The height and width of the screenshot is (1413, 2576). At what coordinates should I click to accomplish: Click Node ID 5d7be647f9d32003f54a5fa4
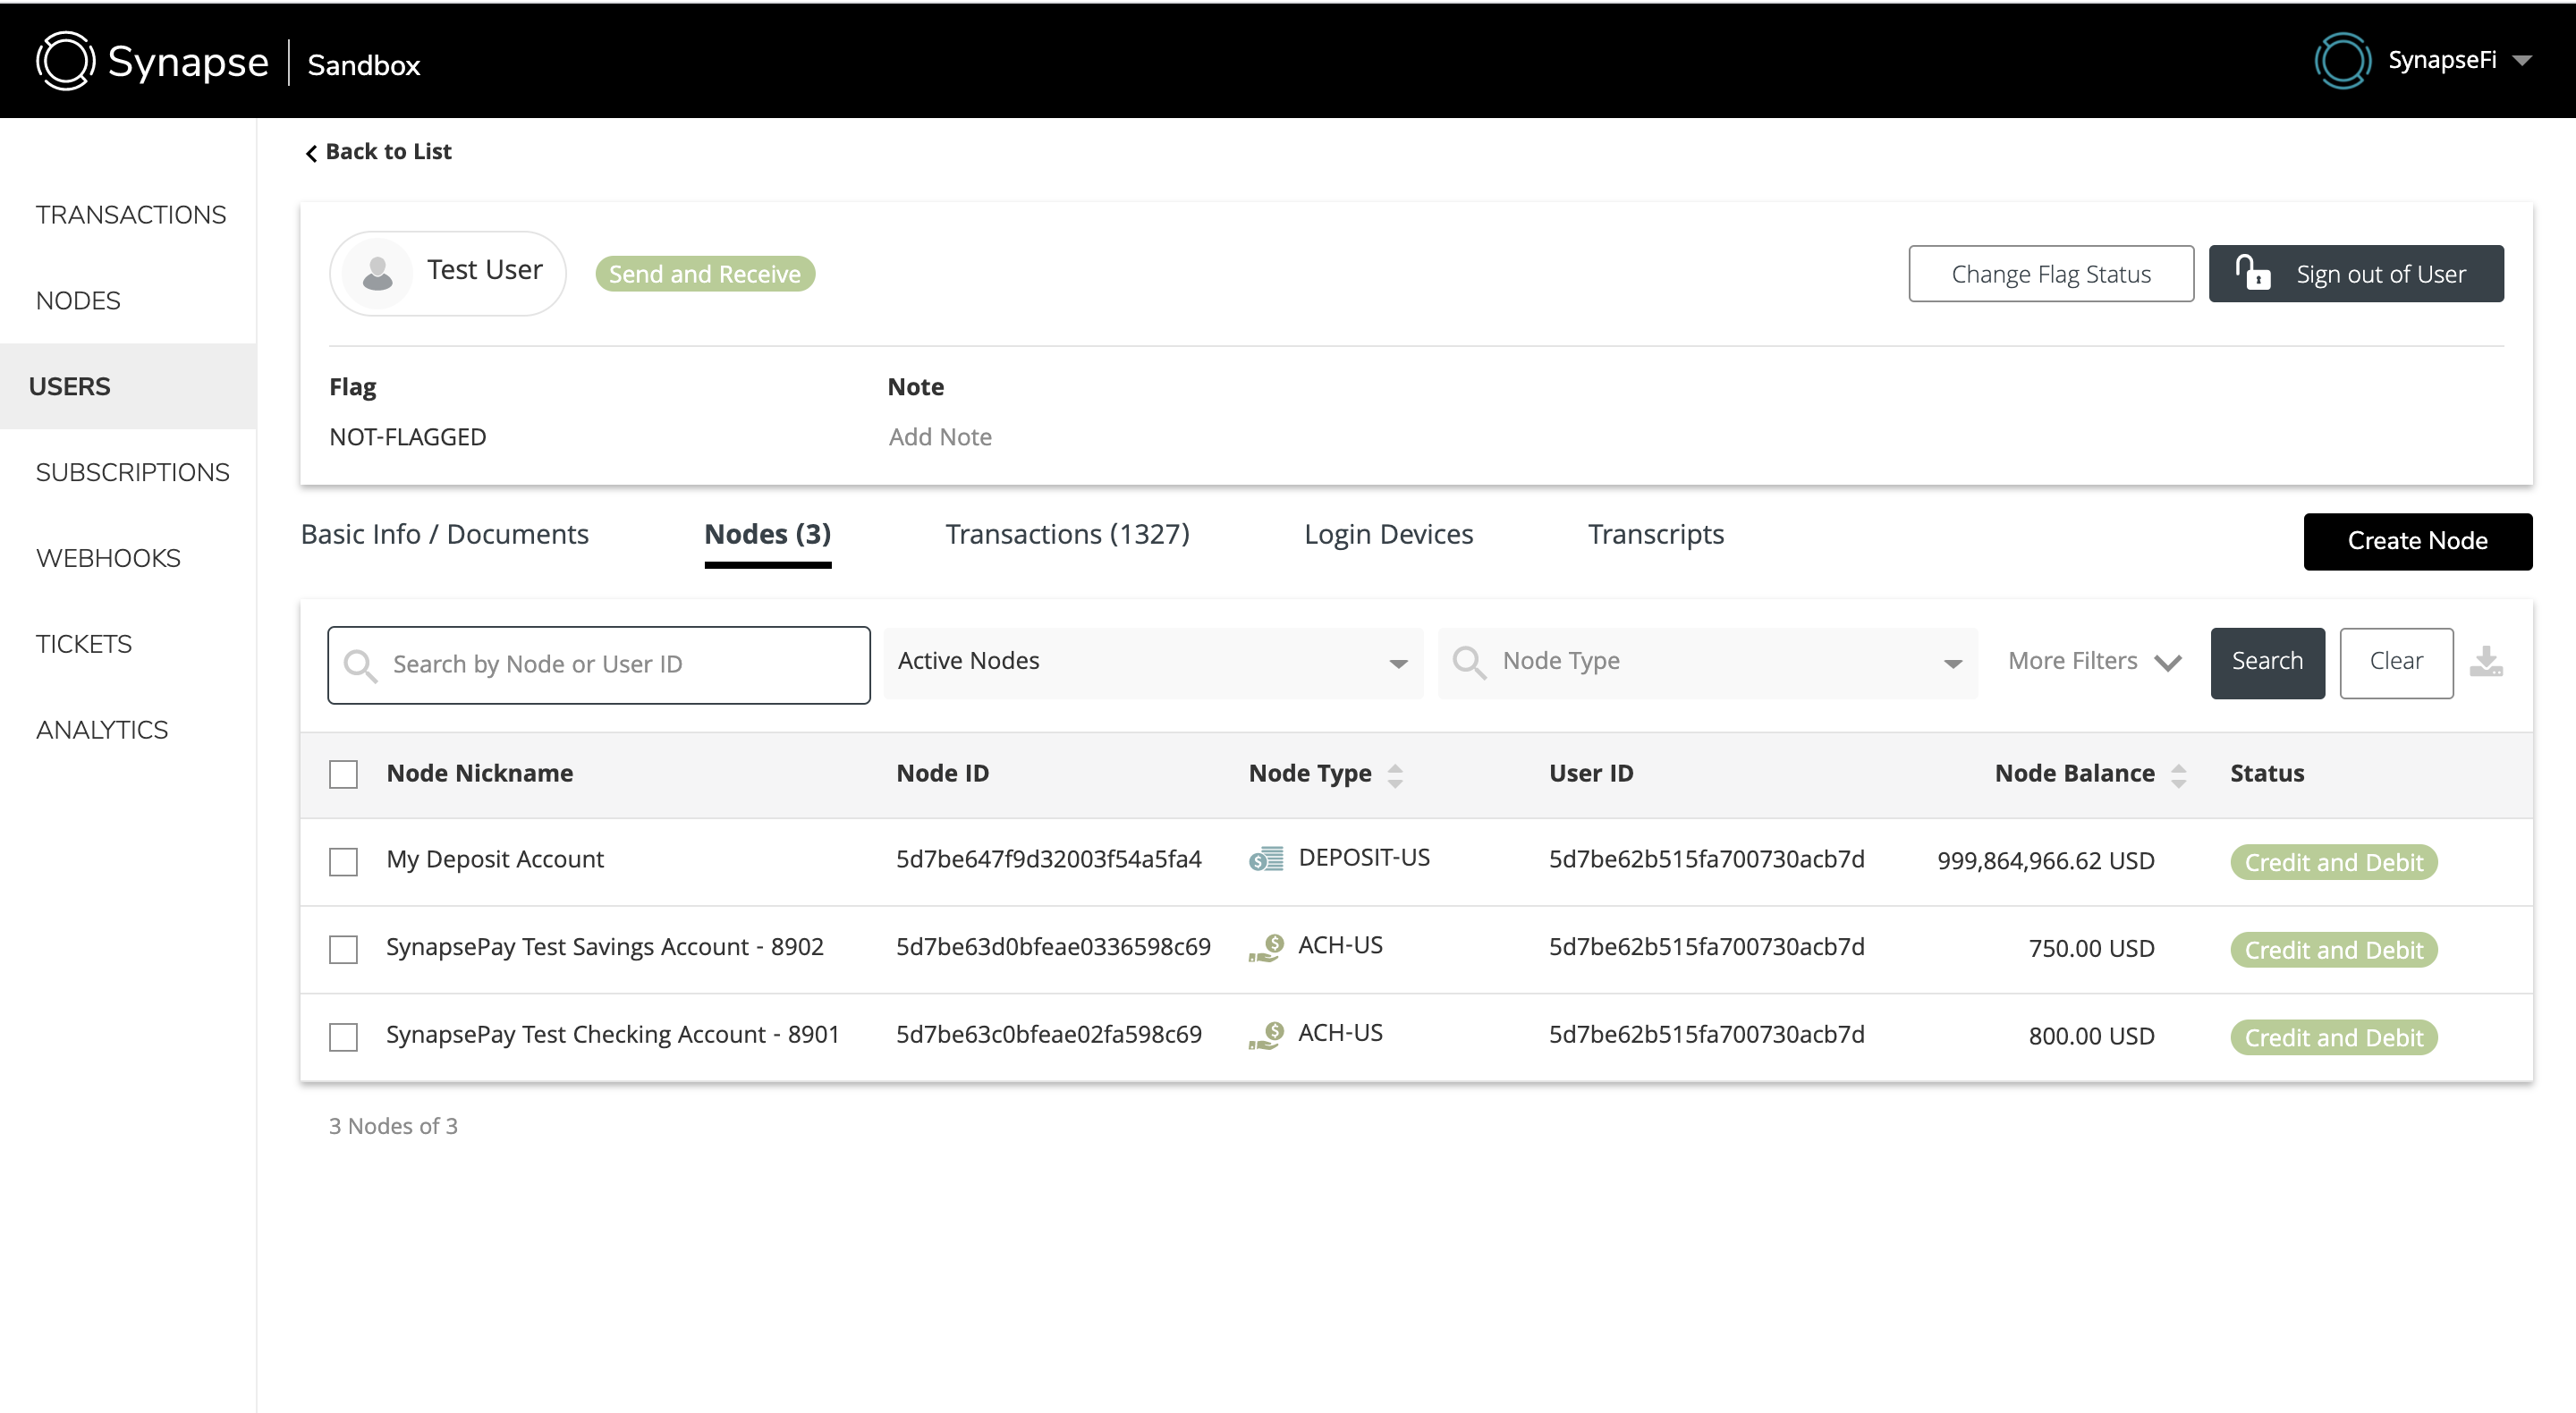(x=1048, y=859)
